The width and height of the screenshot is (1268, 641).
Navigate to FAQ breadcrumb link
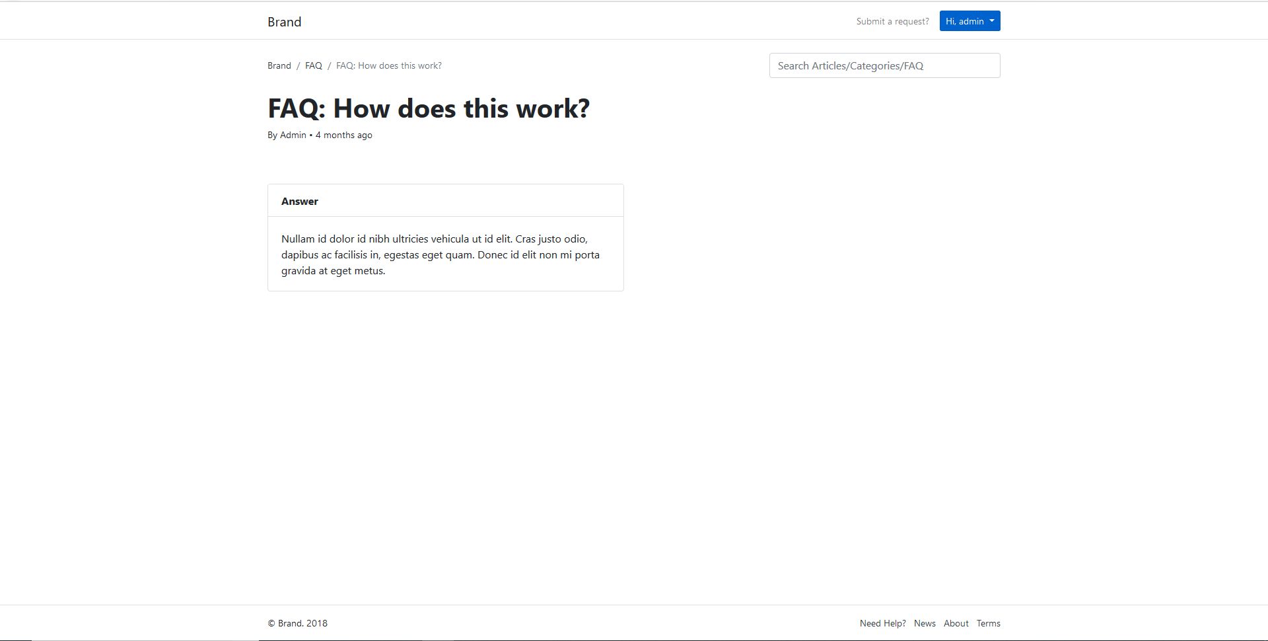point(314,65)
